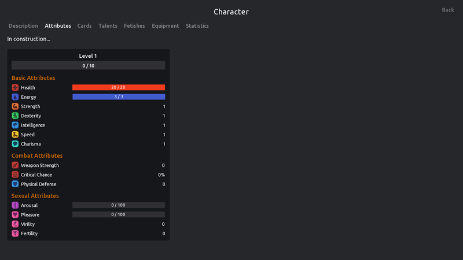The image size is (463, 260).
Task: Click the Speed label
Action: click(x=28, y=135)
